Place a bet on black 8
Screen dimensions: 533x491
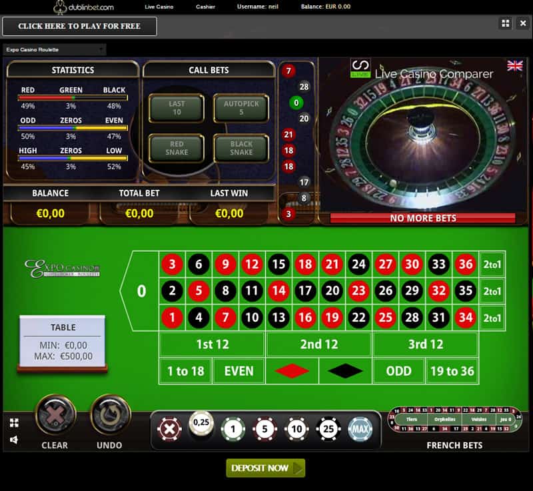tap(225, 290)
